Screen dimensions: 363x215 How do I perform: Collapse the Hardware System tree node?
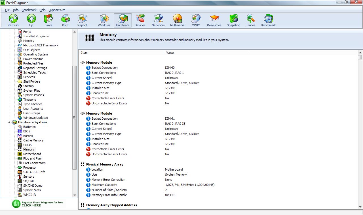pos(9,122)
